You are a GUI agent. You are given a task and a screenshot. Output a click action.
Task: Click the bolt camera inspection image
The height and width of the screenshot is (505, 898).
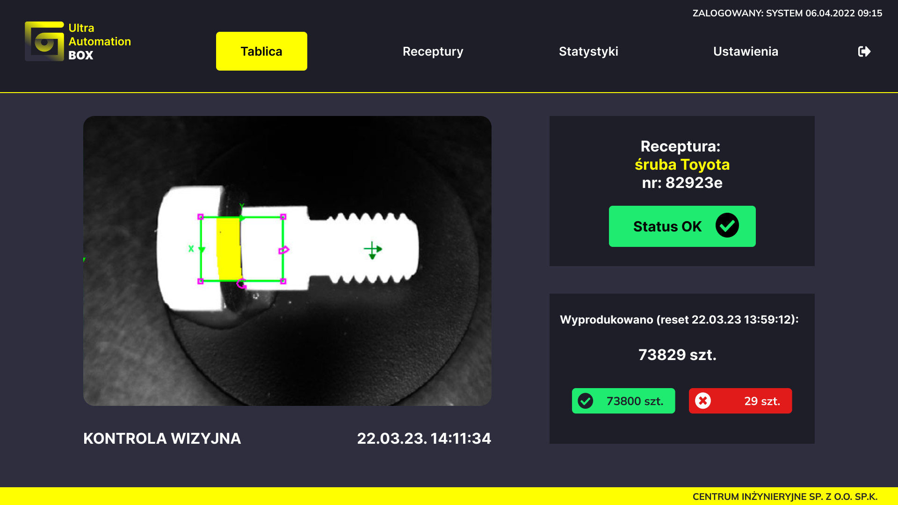(x=287, y=261)
